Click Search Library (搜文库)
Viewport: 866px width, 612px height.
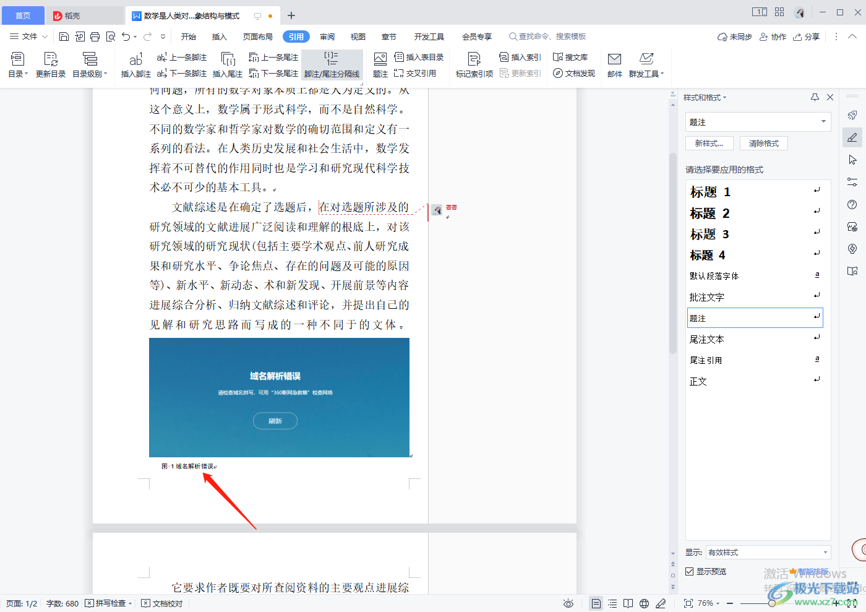(570, 57)
